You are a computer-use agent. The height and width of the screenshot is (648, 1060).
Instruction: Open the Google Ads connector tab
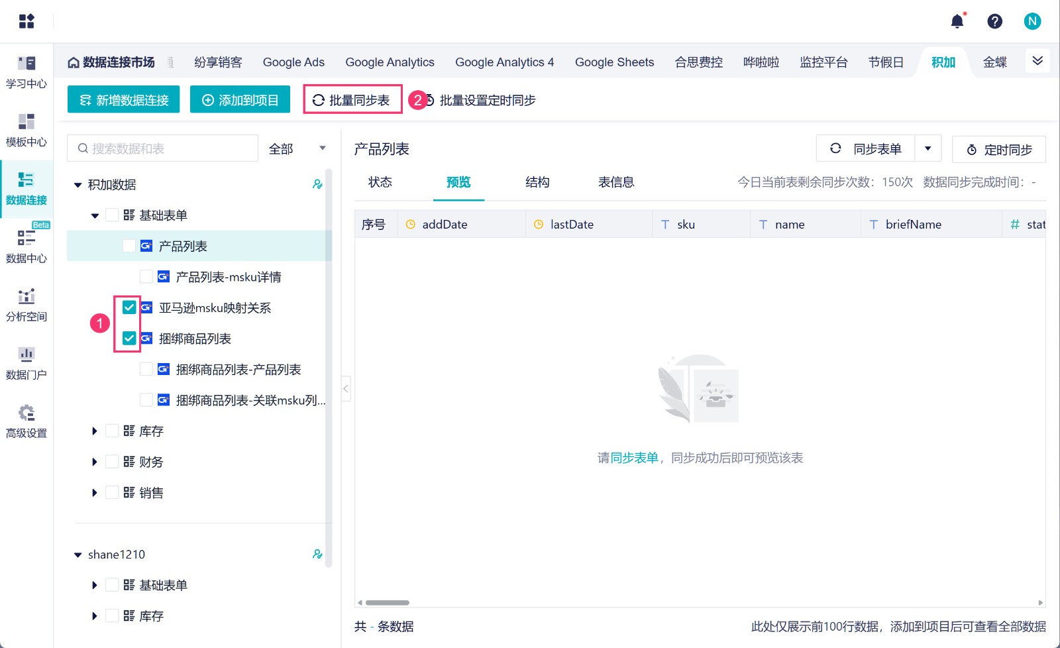pos(293,62)
